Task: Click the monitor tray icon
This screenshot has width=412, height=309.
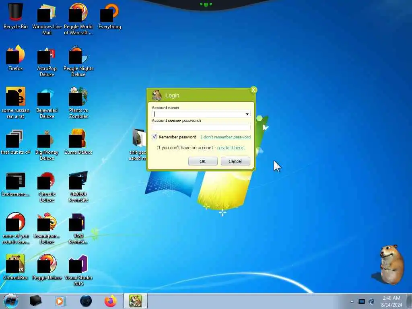Action: coord(362,301)
